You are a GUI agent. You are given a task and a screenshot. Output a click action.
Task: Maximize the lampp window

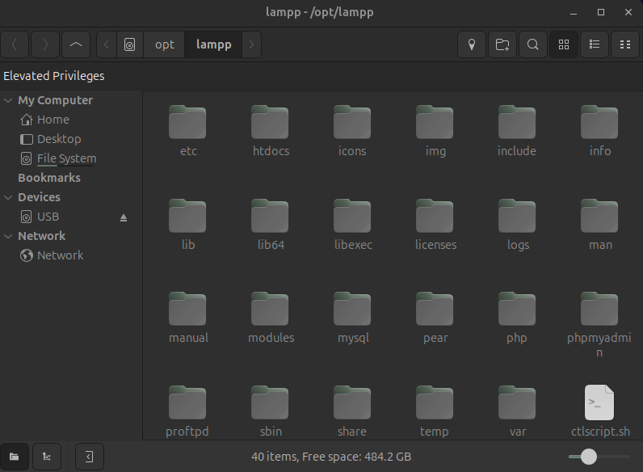pyautogui.click(x=601, y=12)
